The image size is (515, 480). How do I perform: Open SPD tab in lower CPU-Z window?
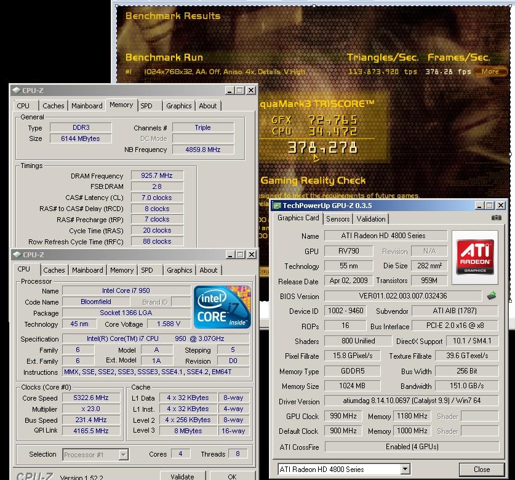[147, 270]
